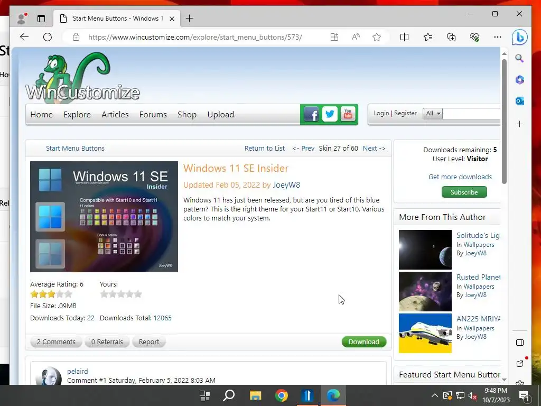541x406 pixels.
Task: Click Return to List
Action: tap(265, 149)
